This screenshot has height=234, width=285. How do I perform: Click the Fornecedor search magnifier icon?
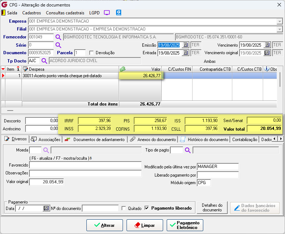tap(58, 37)
